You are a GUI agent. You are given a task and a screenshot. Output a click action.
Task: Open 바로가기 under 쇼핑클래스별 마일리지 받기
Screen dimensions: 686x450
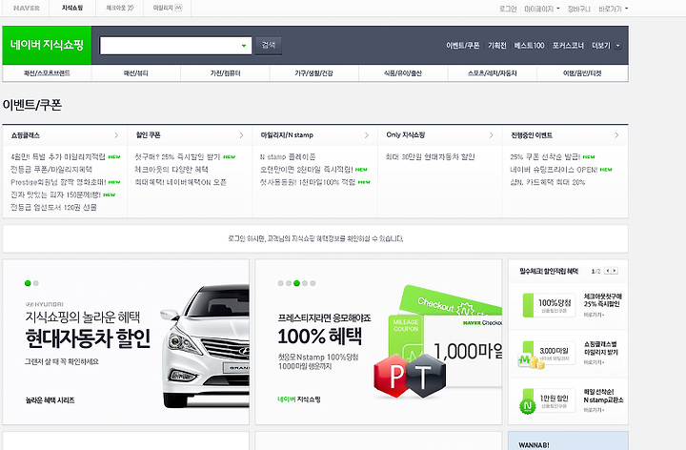[x=594, y=362]
